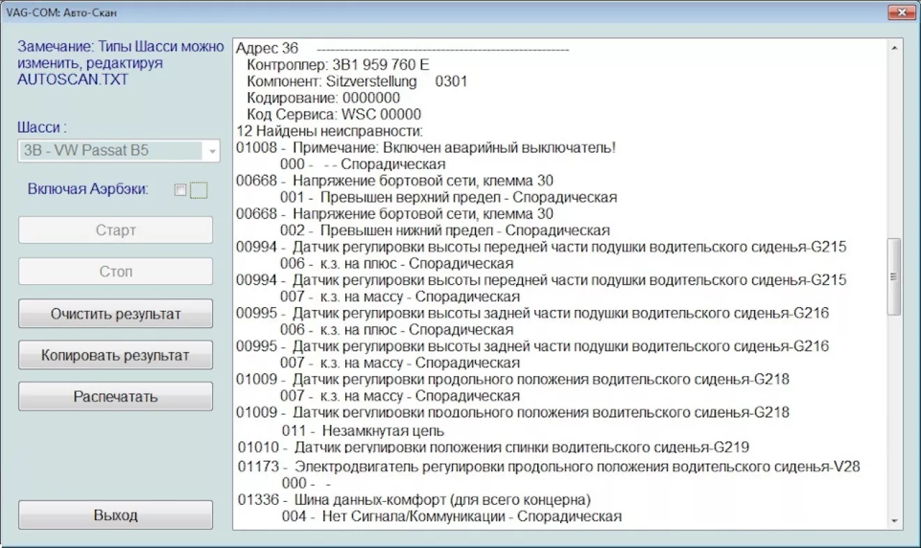Click the Старт button
921x548 pixels.
116,230
